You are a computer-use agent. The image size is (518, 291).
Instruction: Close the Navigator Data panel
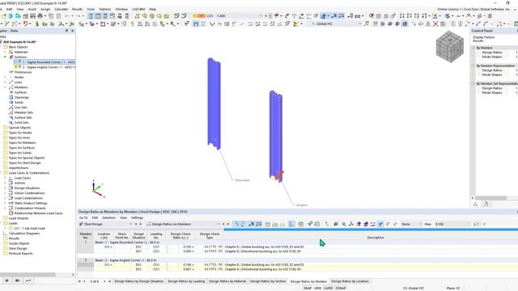pos(73,31)
